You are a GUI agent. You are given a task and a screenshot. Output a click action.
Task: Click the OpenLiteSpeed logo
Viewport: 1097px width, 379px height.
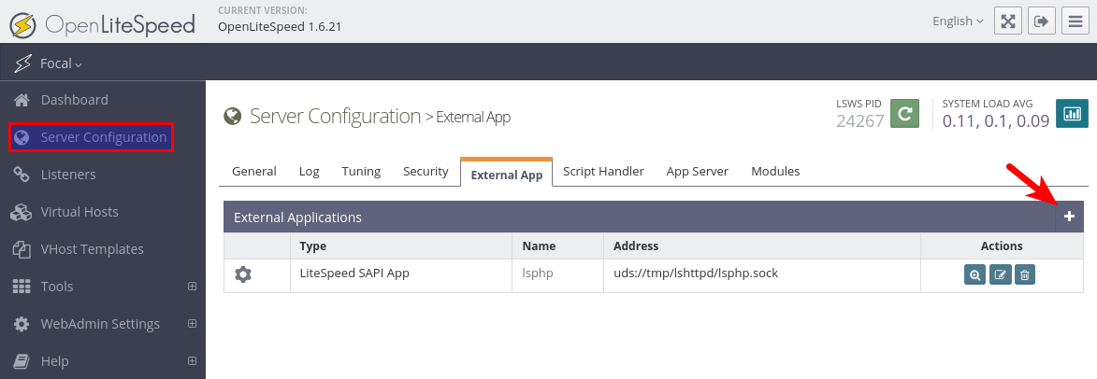(x=103, y=22)
